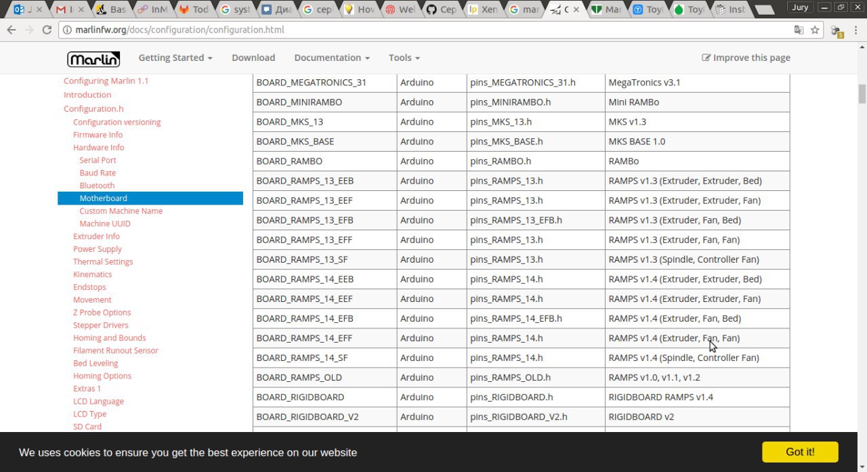Click the edit icon beside Improve this page
The image size is (867, 472).
tap(706, 58)
